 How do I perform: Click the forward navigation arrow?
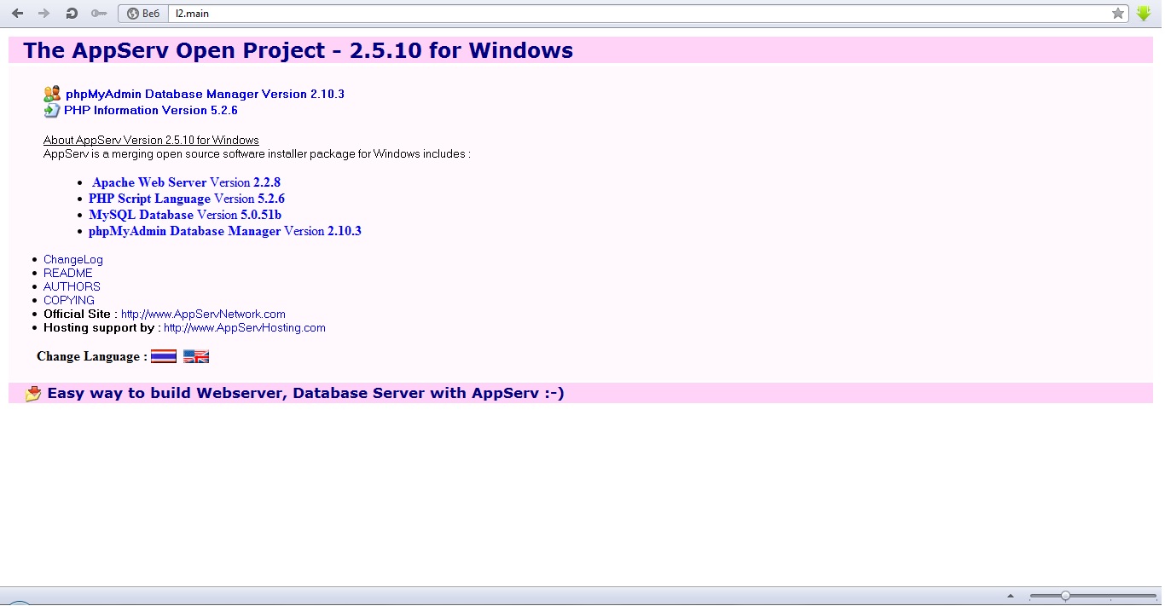click(x=44, y=14)
